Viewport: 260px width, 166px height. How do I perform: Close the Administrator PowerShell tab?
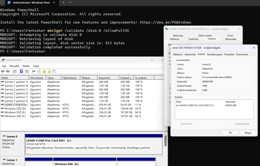[x=54, y=3]
